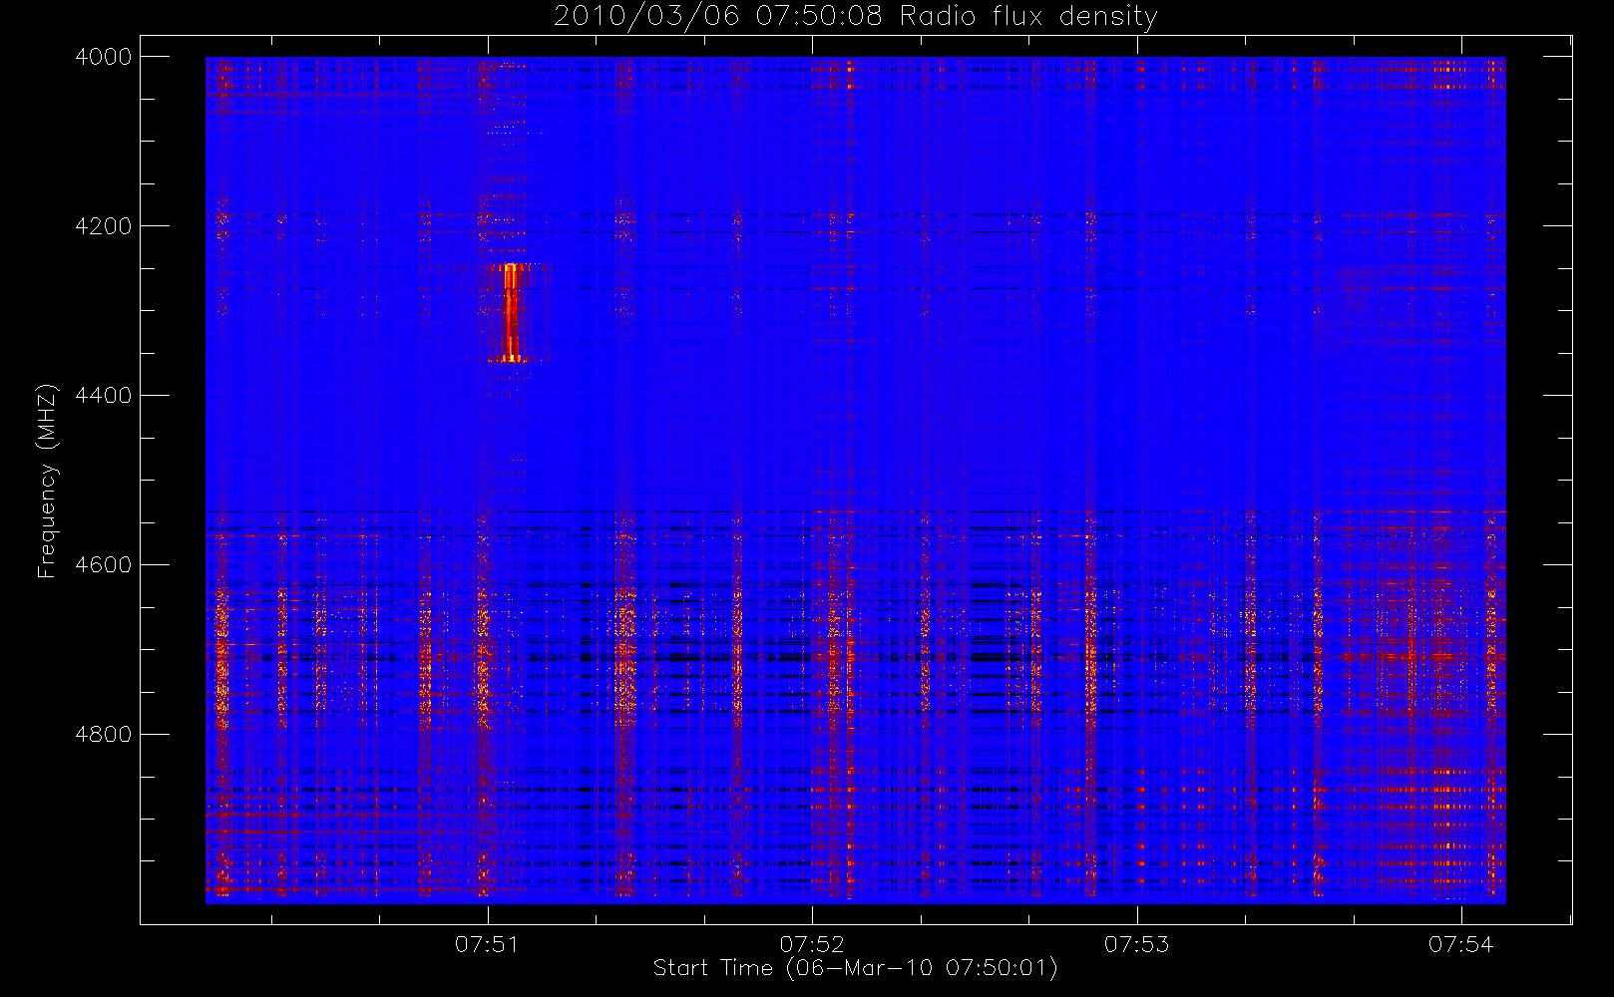1614x997 pixels.
Task: Click the 4200 frequency tick label
Action: tap(104, 226)
